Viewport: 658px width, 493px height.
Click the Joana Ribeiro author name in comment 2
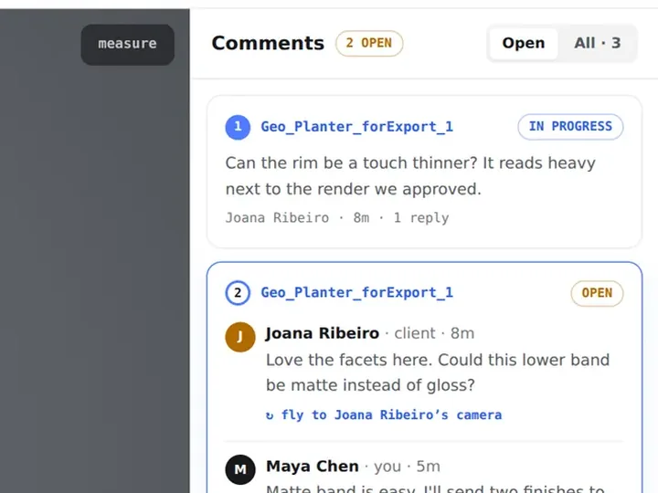323,333
